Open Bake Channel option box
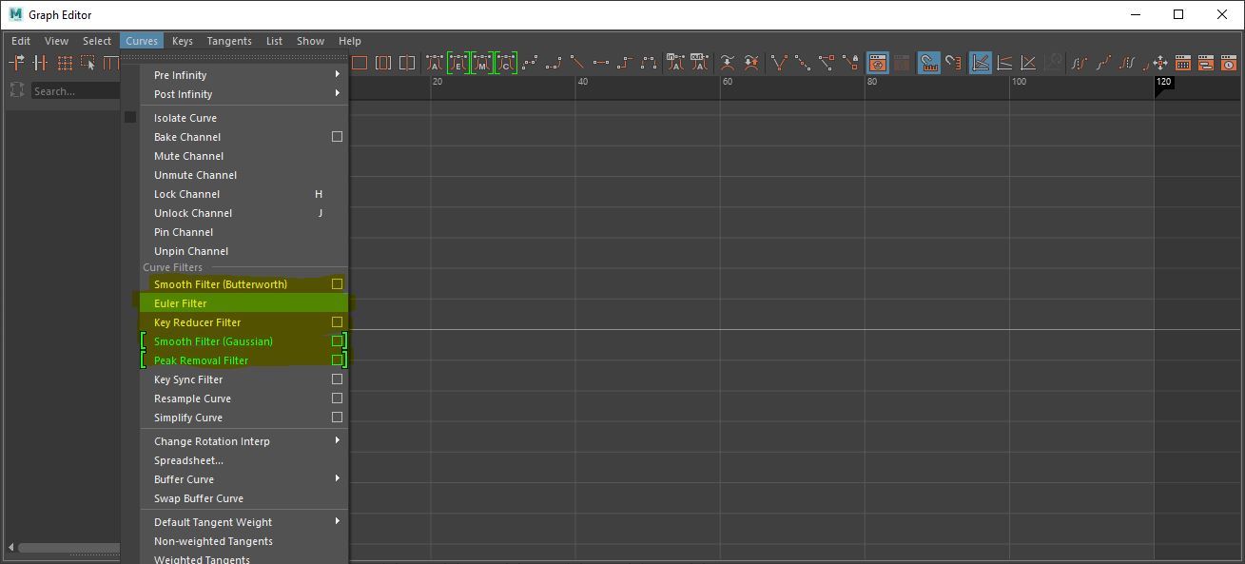Screen dimensions: 1245x564 click(337, 137)
